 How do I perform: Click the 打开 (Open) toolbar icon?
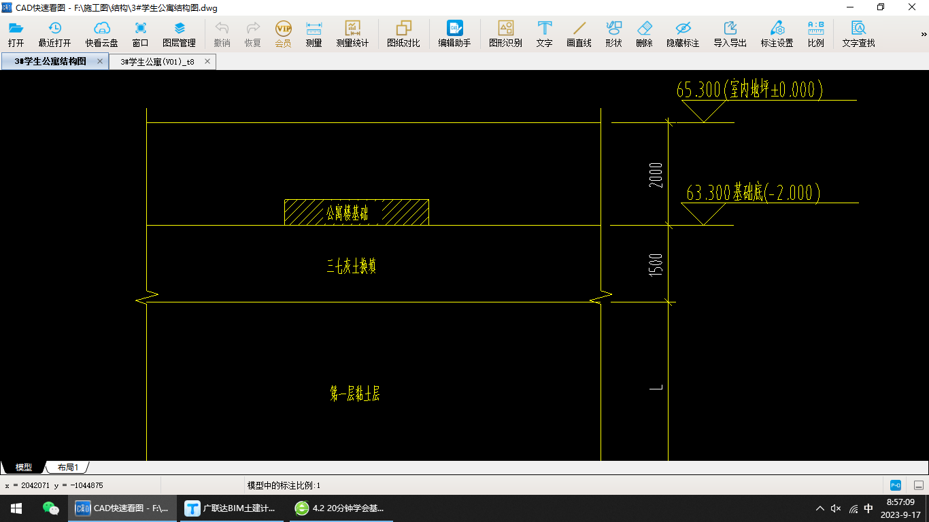click(16, 35)
